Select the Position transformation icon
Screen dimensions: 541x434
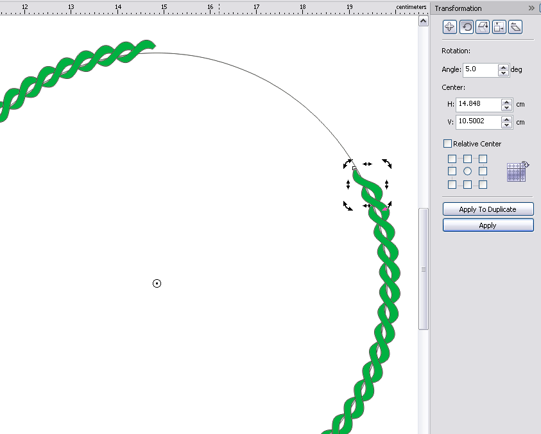450,27
